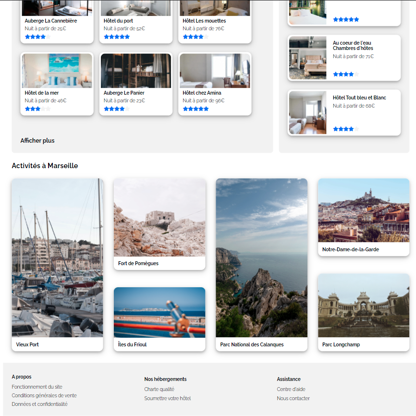
Task: Click the Auberge Le Panier star rating
Action: click(x=117, y=109)
